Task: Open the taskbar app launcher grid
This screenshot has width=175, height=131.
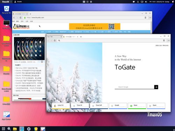Action: (x=3, y=129)
